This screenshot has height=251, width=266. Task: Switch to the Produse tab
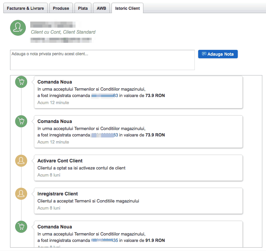tap(61, 8)
